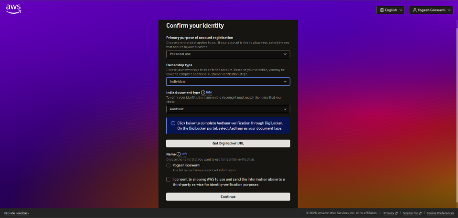Click the Confirm your identity heading

[195, 26]
